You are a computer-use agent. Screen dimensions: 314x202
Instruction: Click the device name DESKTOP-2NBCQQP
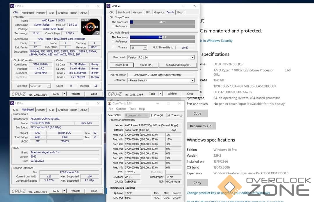point(228,64)
